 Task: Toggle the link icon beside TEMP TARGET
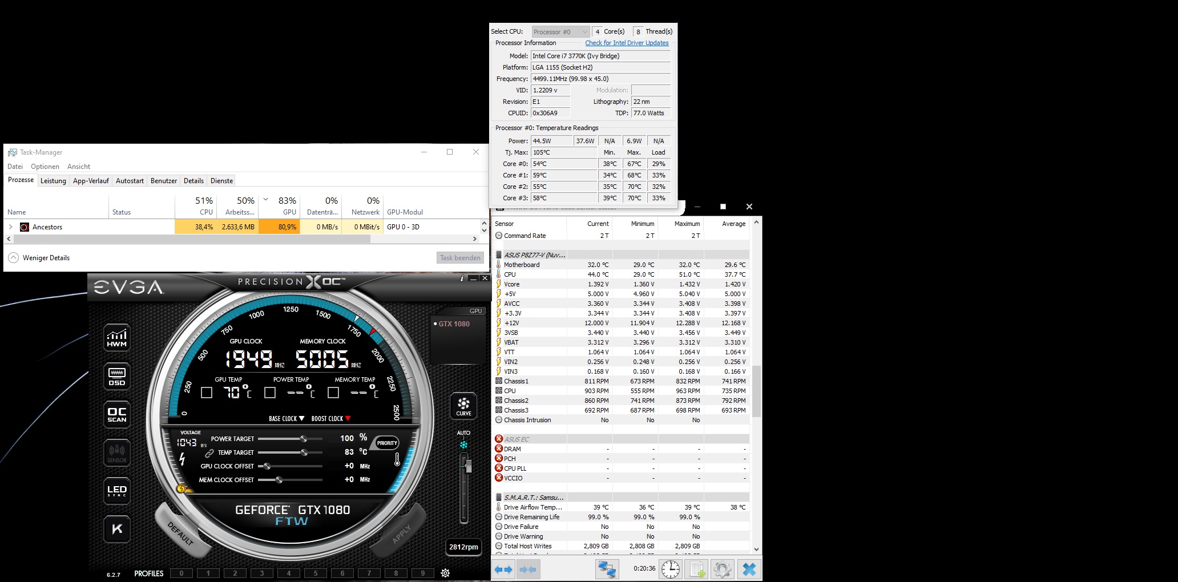coord(209,453)
